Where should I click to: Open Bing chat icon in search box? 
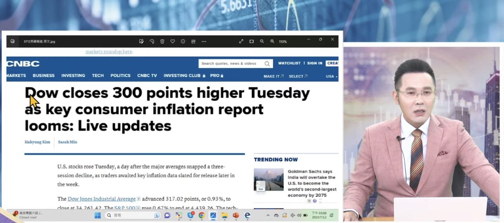[157, 216]
